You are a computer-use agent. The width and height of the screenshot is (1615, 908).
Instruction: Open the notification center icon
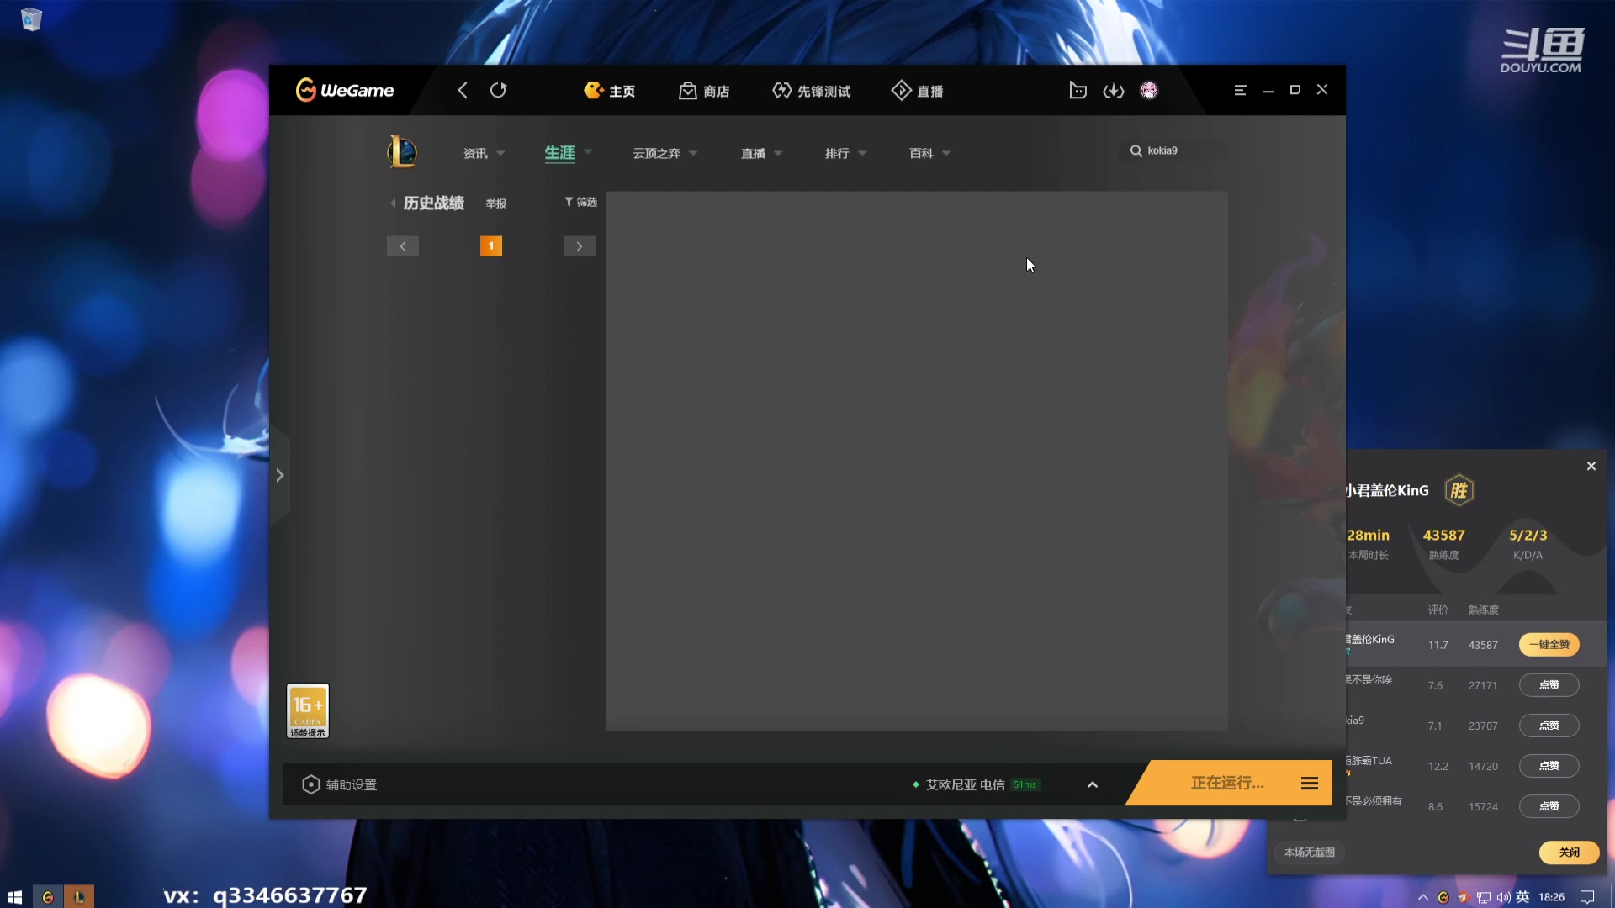tap(1587, 897)
